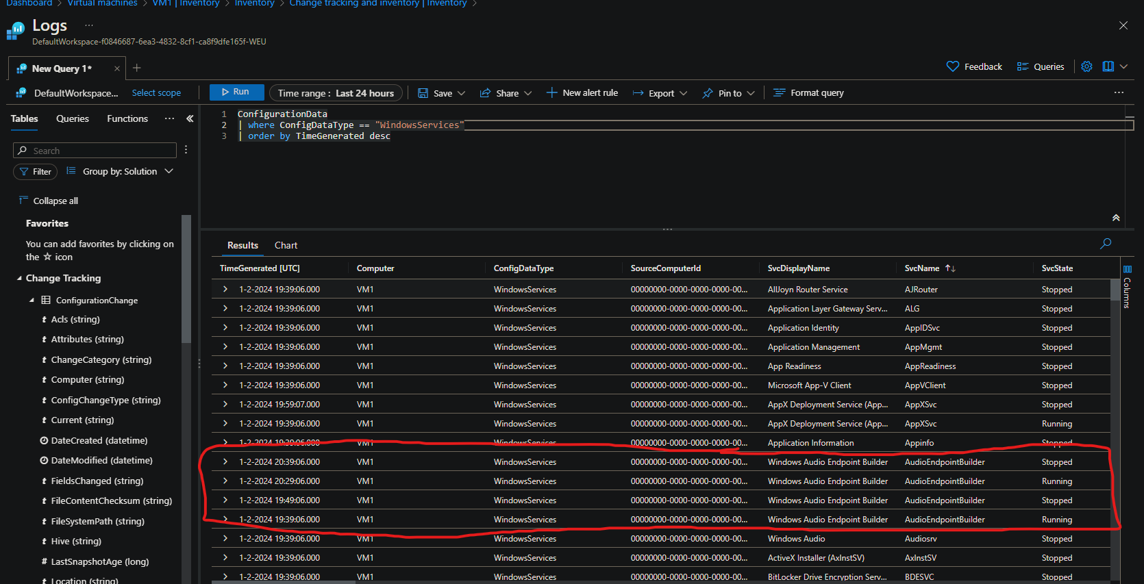This screenshot has height=584, width=1144.
Task: Click SvcDisplayName column header
Action: [798, 268]
